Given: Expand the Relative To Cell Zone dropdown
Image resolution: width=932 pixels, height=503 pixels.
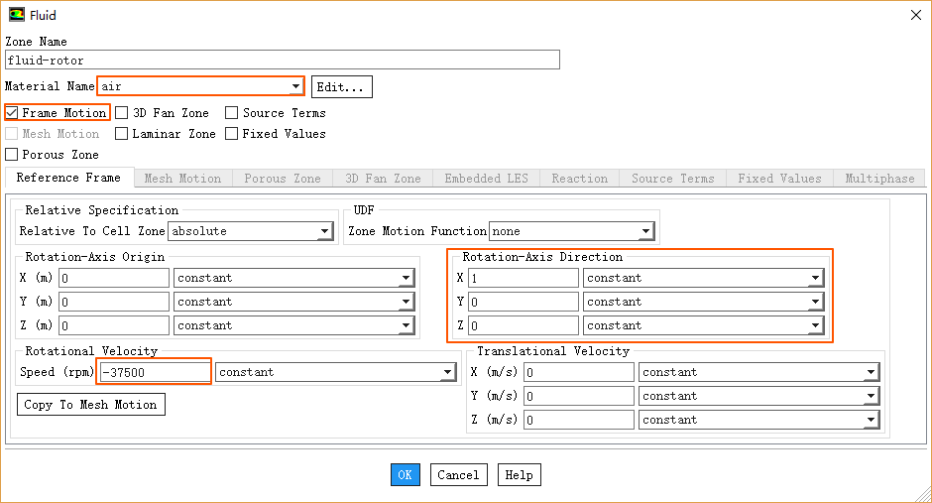Looking at the screenshot, I should [324, 232].
